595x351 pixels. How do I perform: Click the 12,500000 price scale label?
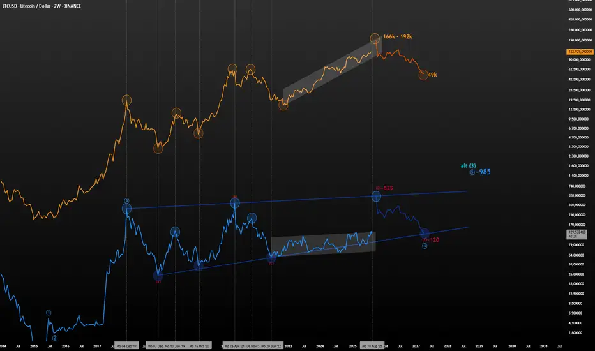(x=576, y=294)
